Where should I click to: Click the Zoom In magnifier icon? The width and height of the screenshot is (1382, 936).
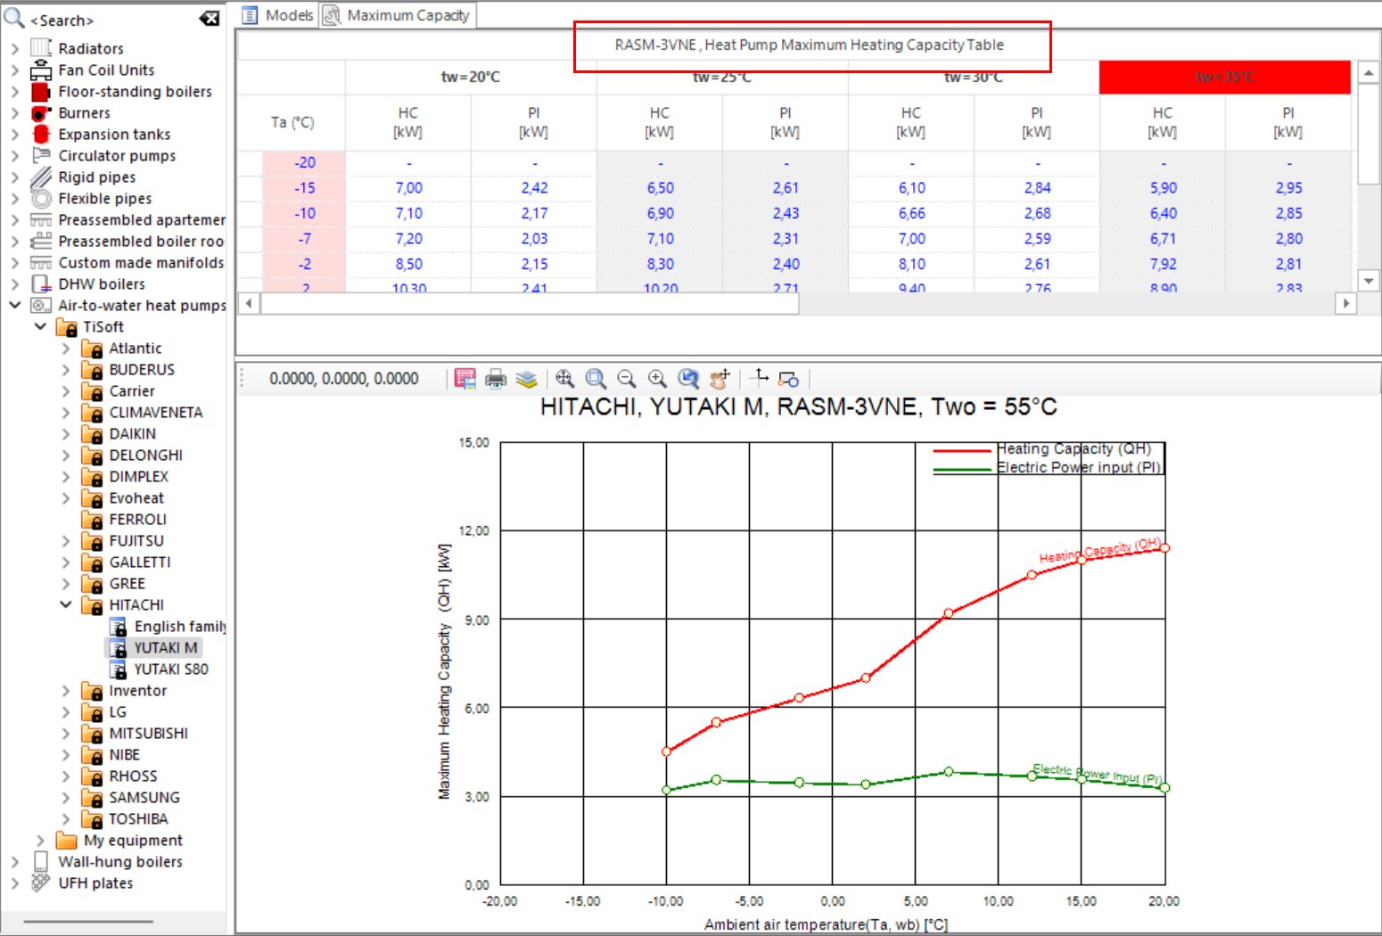(657, 379)
